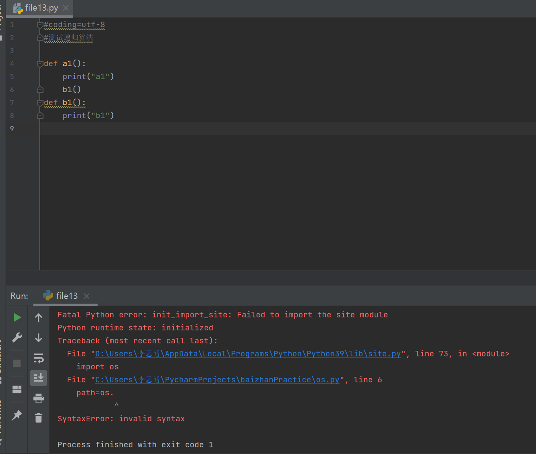Click line number 9 in gutter
536x454 pixels.
tap(12, 128)
